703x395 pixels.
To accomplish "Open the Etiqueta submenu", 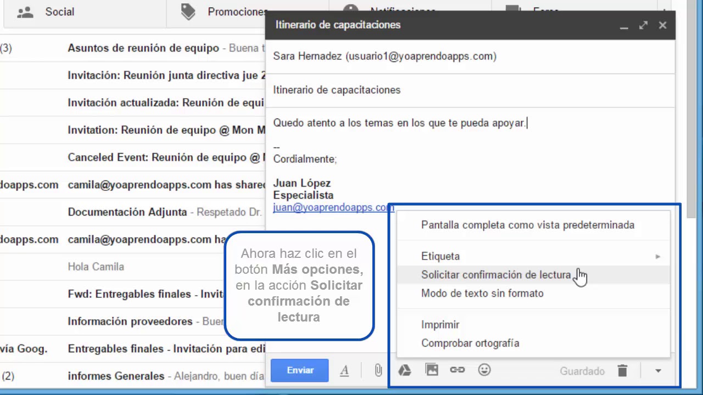I will 533,256.
